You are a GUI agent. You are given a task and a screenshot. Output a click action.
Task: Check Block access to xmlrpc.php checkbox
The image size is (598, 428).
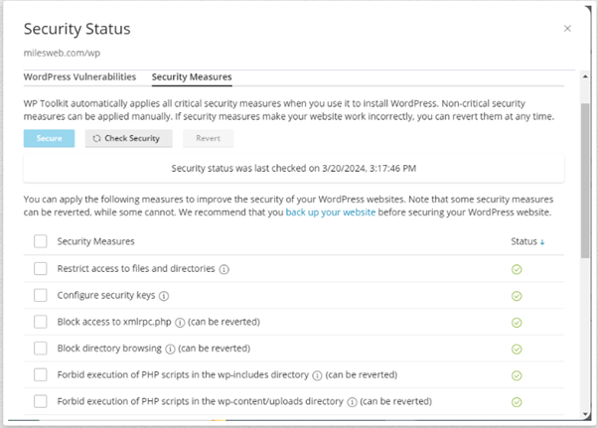(41, 322)
